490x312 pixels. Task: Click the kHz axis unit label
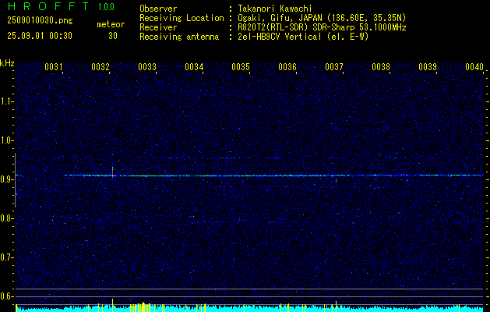[7, 63]
